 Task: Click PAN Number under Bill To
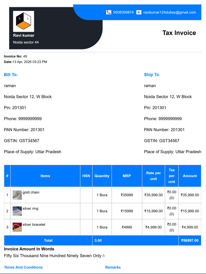pyautogui.click(x=24, y=130)
